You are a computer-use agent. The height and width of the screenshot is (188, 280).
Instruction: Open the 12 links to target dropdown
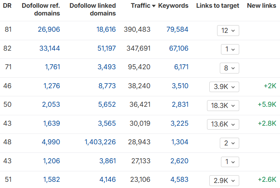pos(228,31)
